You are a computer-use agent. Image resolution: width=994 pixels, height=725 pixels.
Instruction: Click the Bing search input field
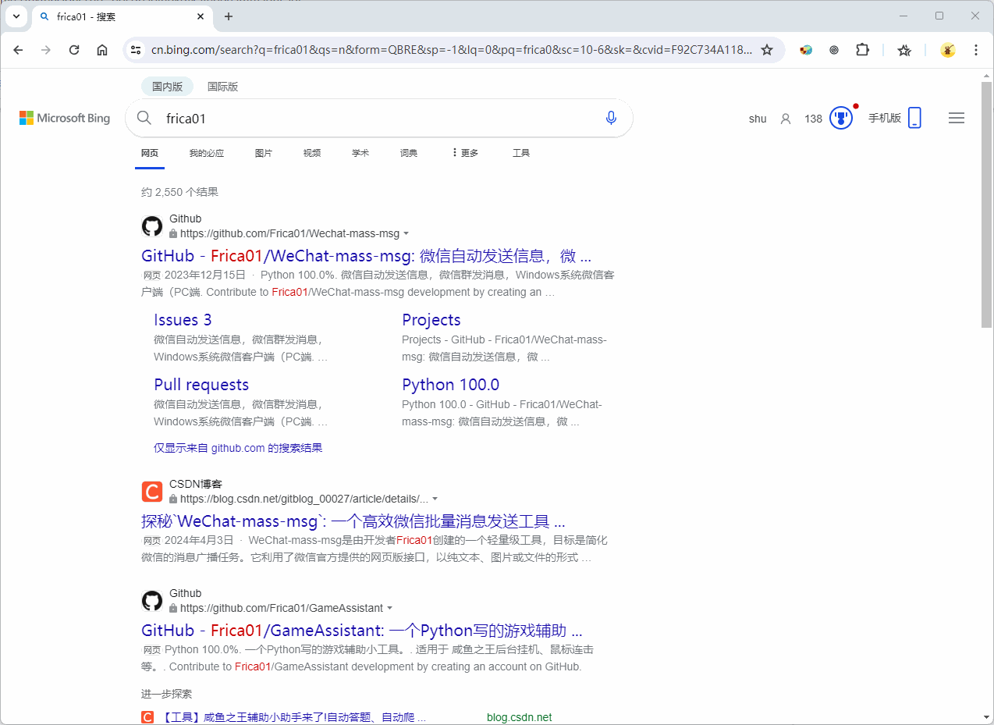point(378,118)
